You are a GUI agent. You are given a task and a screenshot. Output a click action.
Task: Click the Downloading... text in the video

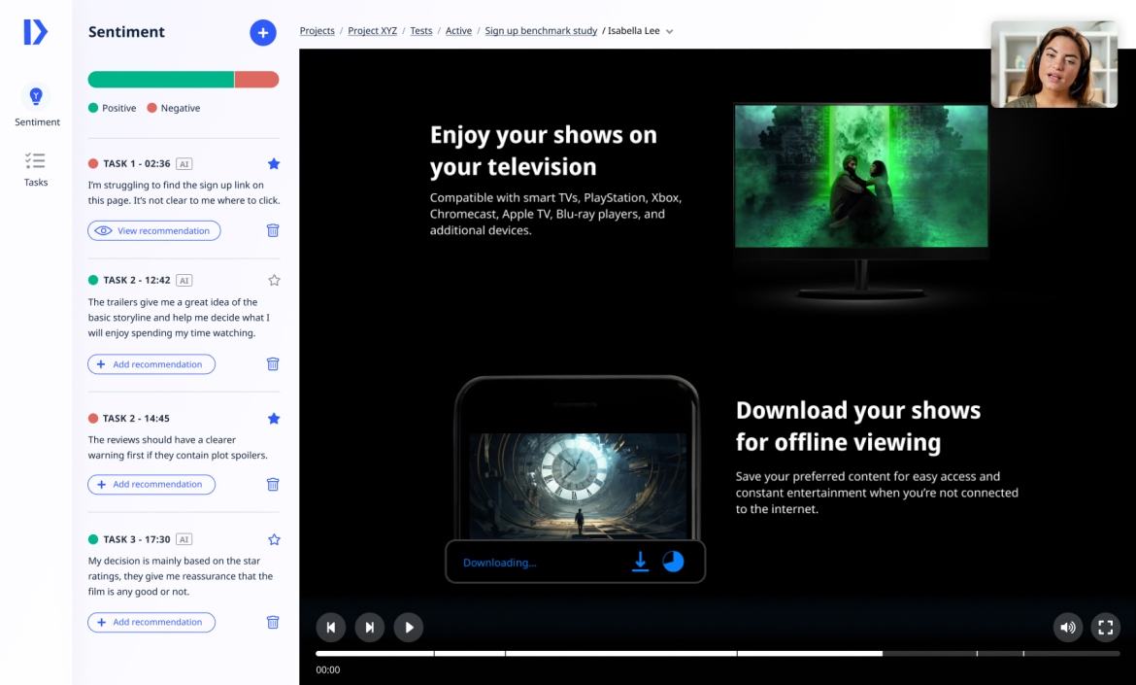(x=500, y=563)
